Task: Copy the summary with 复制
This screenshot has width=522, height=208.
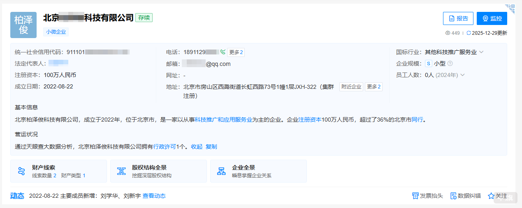Action: point(211,147)
